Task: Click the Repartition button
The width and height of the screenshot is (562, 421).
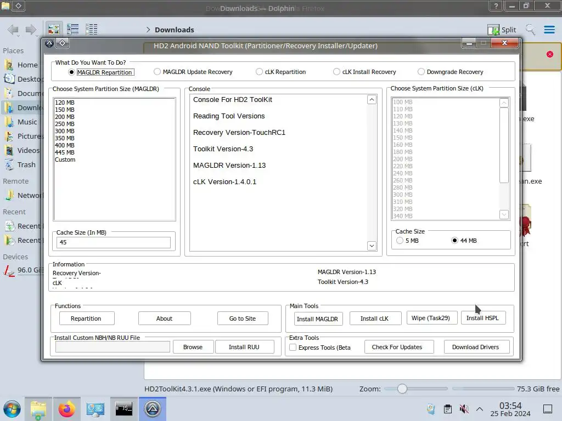Action: 87,318
